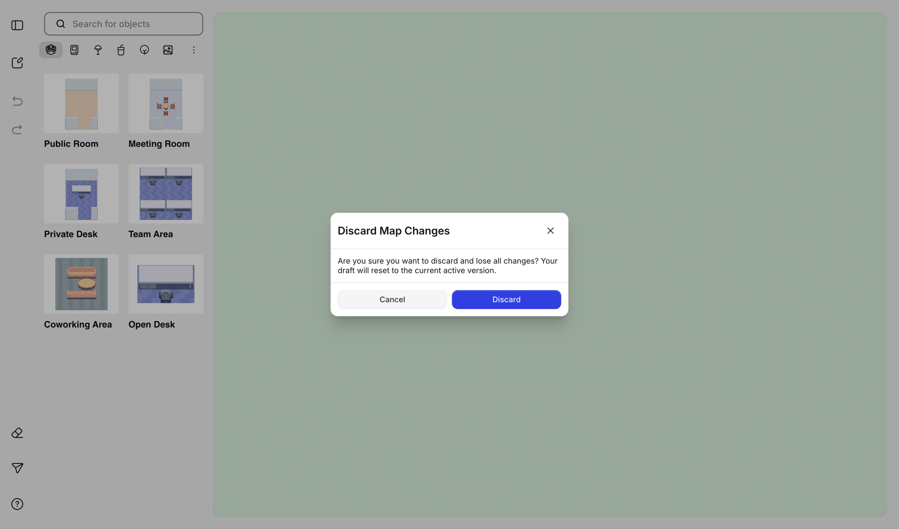Screen dimensions: 899x529
Task: Click the publish send icon
Action: [17, 468]
